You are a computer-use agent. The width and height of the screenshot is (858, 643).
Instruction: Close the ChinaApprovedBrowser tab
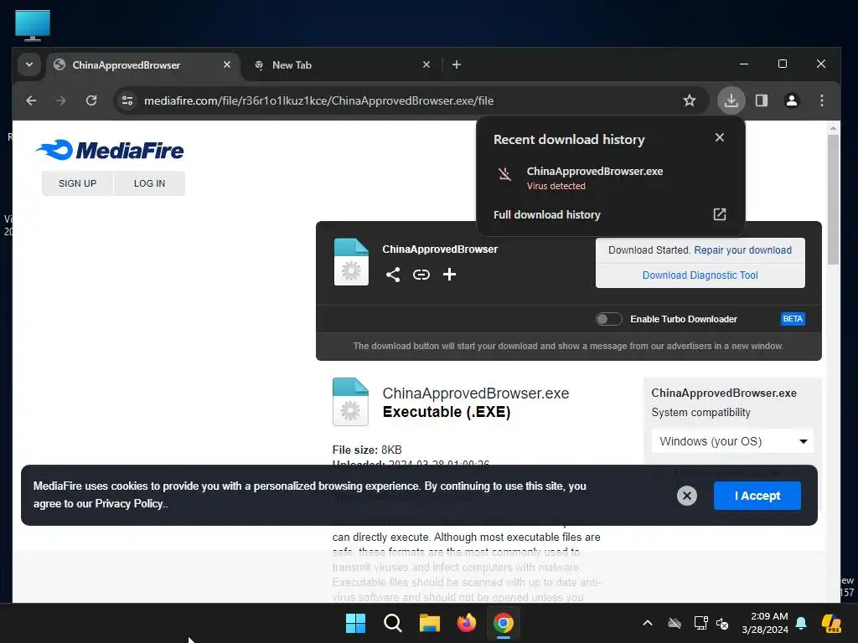click(x=227, y=64)
